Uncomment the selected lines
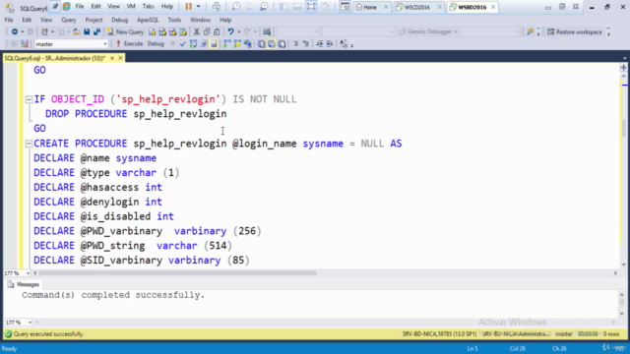630x354 pixels. (306, 44)
